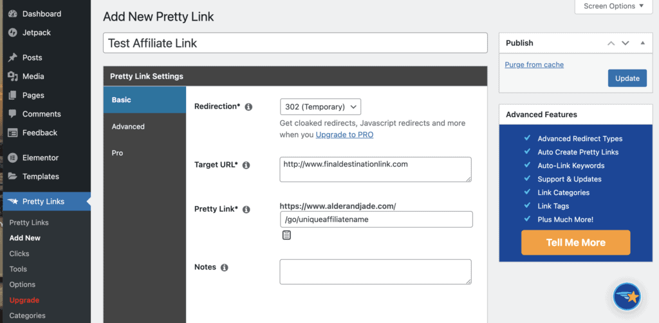Open the red Upgrade submenu entry
Image resolution: width=659 pixels, height=323 pixels.
24,300
